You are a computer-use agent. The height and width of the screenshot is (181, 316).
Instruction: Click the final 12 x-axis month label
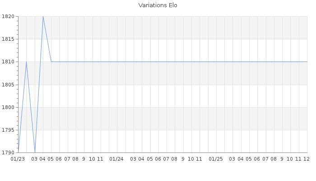pyautogui.click(x=306, y=159)
